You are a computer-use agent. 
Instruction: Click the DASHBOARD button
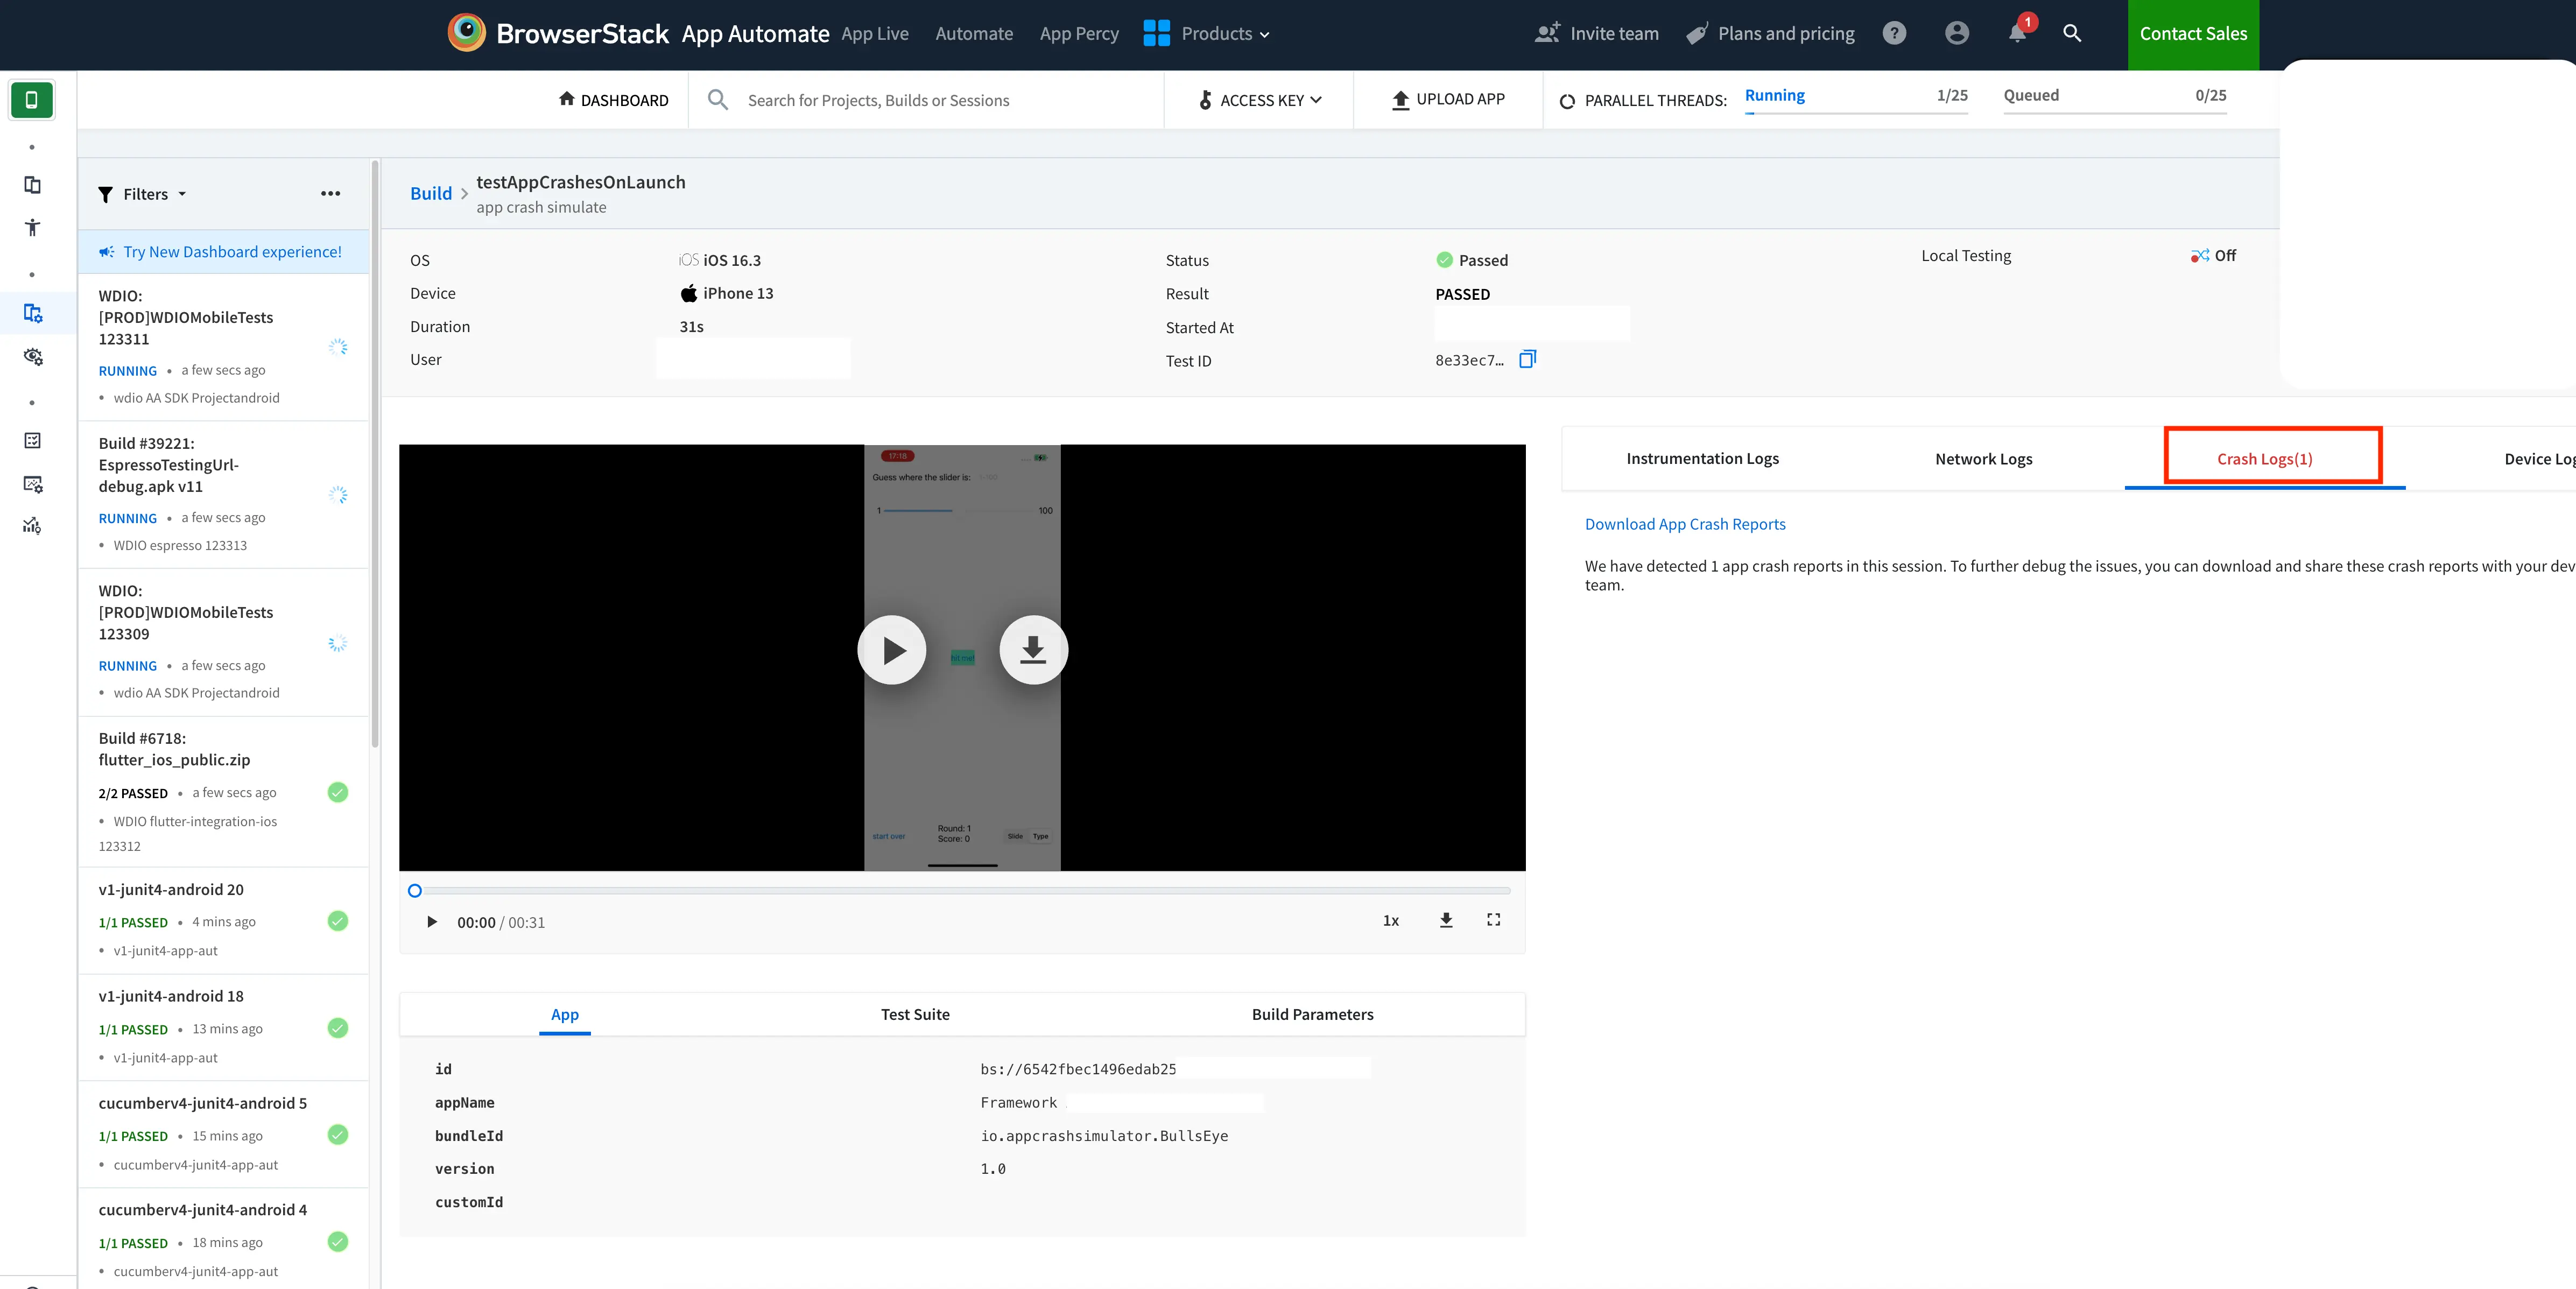pyautogui.click(x=613, y=100)
